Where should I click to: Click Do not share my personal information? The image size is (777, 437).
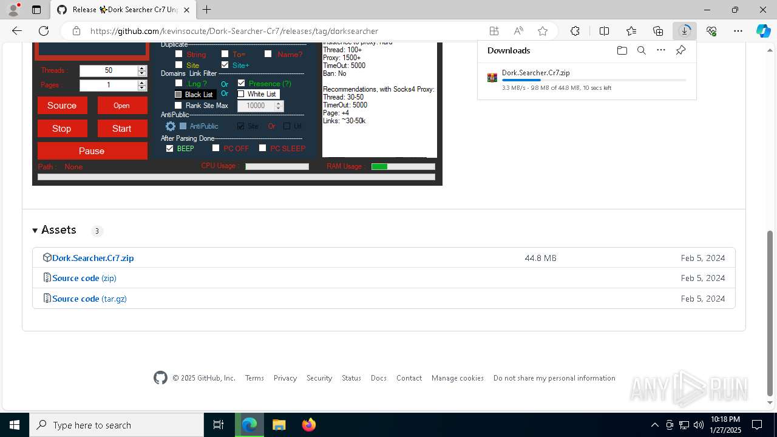coord(554,378)
